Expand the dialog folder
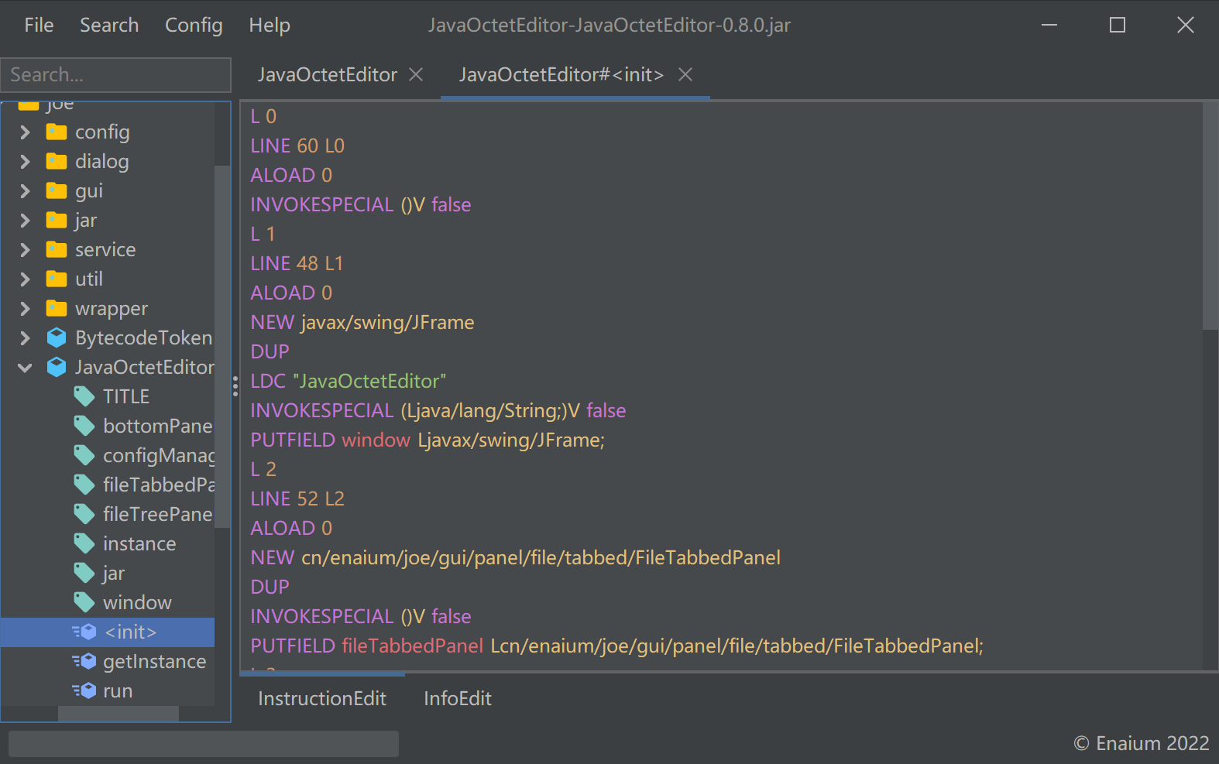The width and height of the screenshot is (1219, 764). click(x=25, y=162)
